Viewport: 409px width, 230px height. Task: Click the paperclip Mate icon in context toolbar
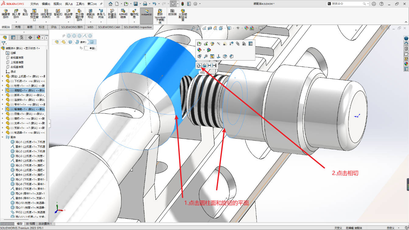237,44
